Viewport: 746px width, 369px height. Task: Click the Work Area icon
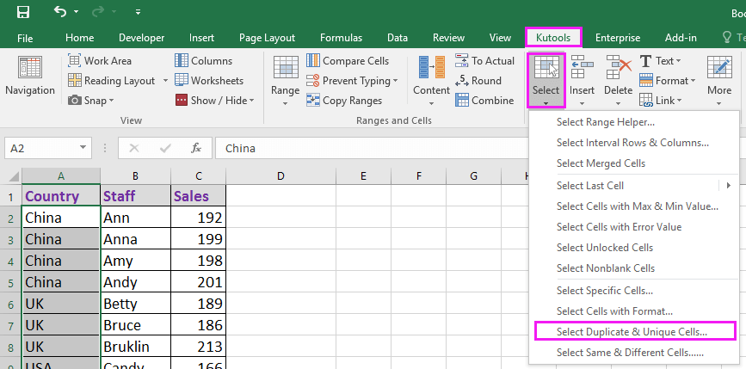click(74, 60)
